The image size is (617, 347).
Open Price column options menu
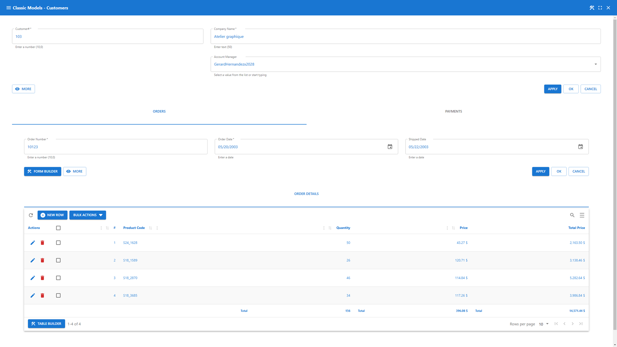tap(447, 228)
